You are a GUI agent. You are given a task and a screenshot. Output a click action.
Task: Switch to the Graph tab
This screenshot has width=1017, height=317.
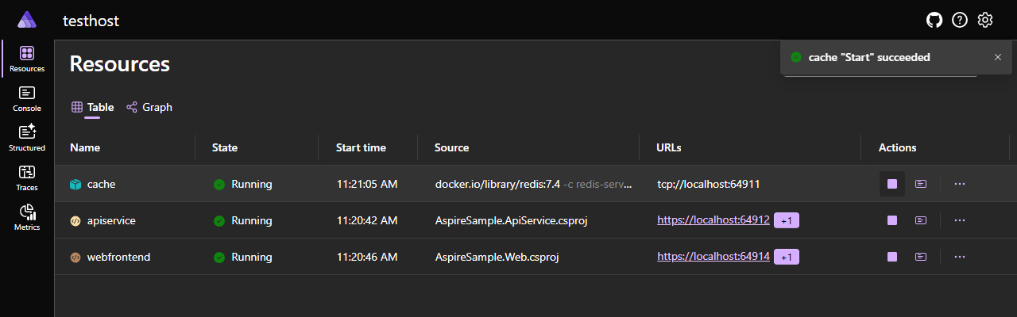(x=149, y=107)
